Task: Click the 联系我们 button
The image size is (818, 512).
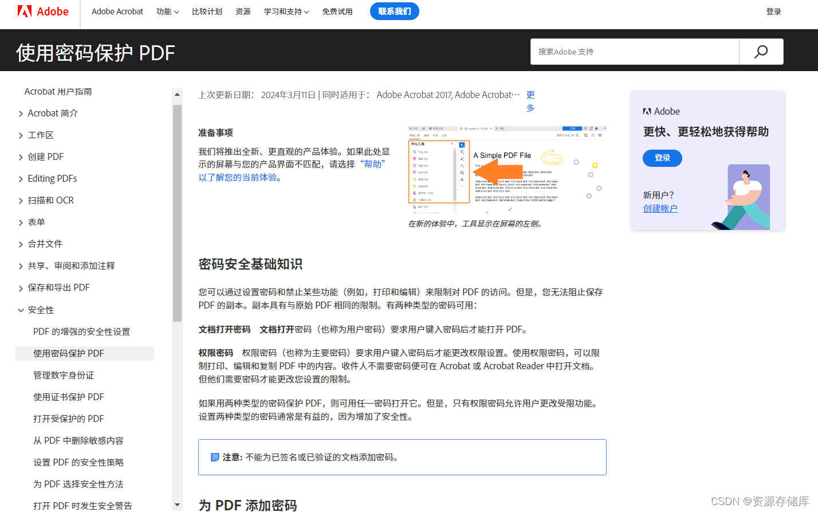Action: click(394, 11)
